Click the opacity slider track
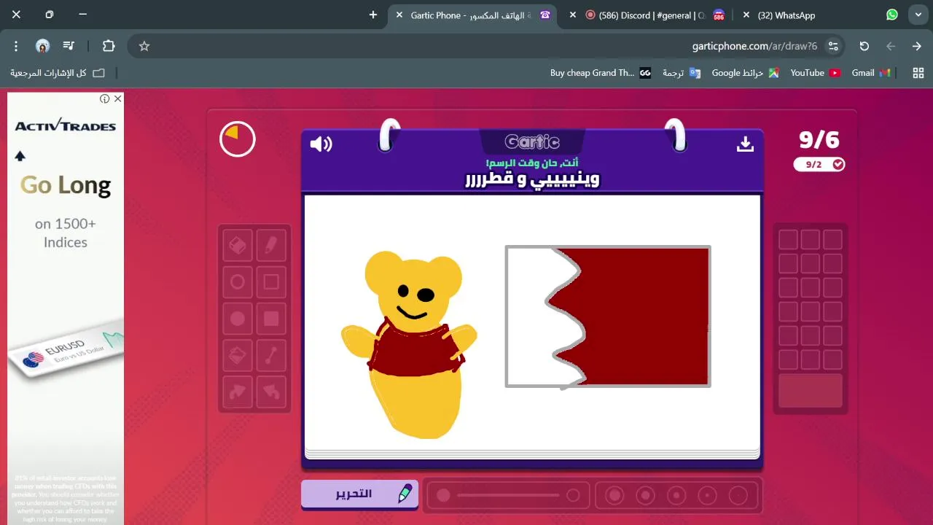 tap(508, 496)
